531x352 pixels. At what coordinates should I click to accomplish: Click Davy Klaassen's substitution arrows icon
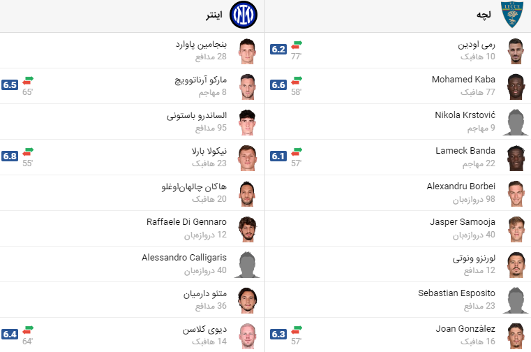click(x=28, y=330)
